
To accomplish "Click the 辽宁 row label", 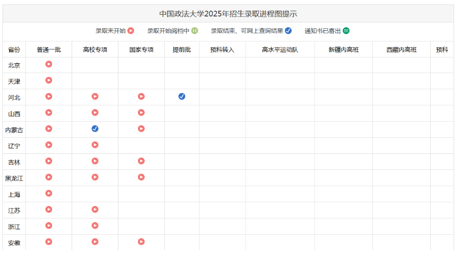I will pos(14,146).
